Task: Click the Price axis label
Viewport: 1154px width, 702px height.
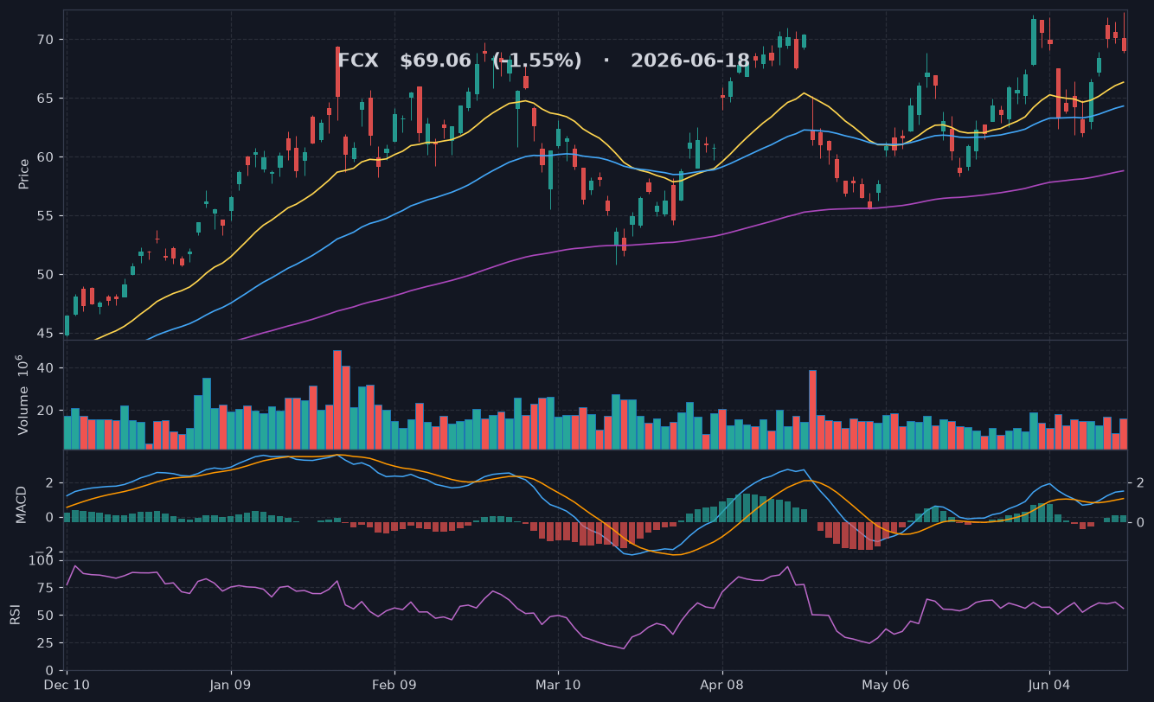Action: (x=24, y=174)
